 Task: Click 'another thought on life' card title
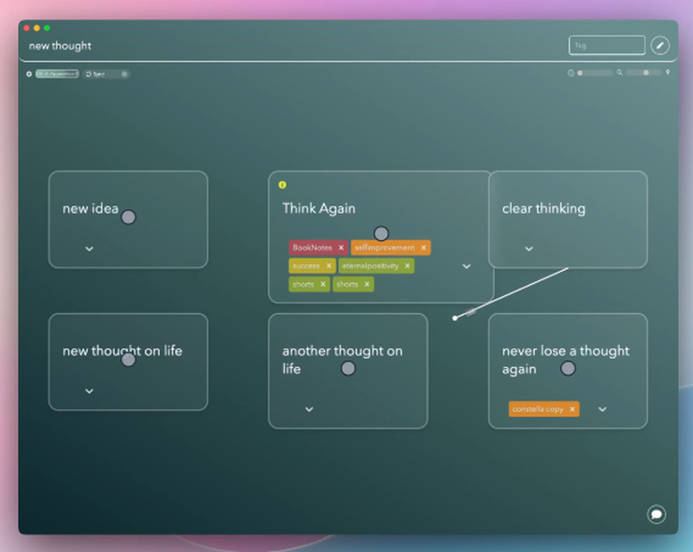342,360
